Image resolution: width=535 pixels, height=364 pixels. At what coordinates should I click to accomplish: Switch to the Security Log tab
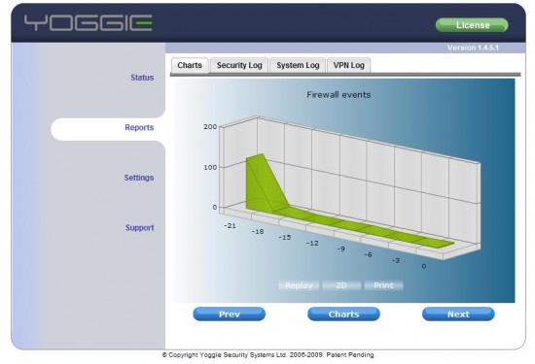239,65
